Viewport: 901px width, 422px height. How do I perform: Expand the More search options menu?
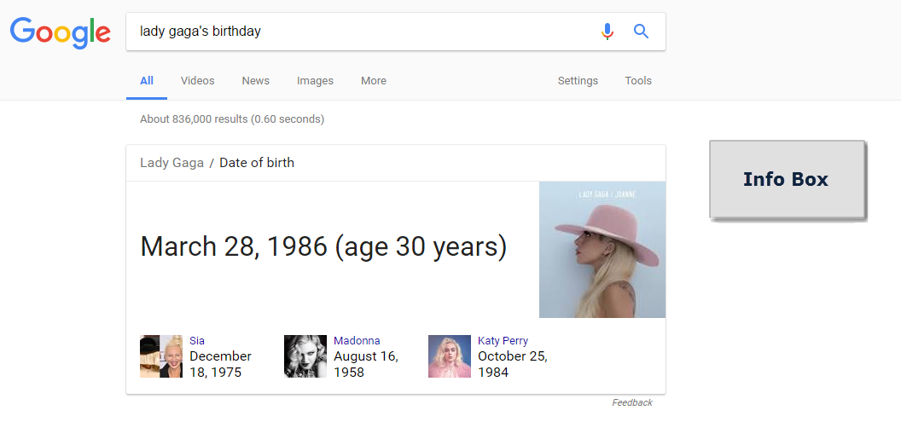(373, 81)
